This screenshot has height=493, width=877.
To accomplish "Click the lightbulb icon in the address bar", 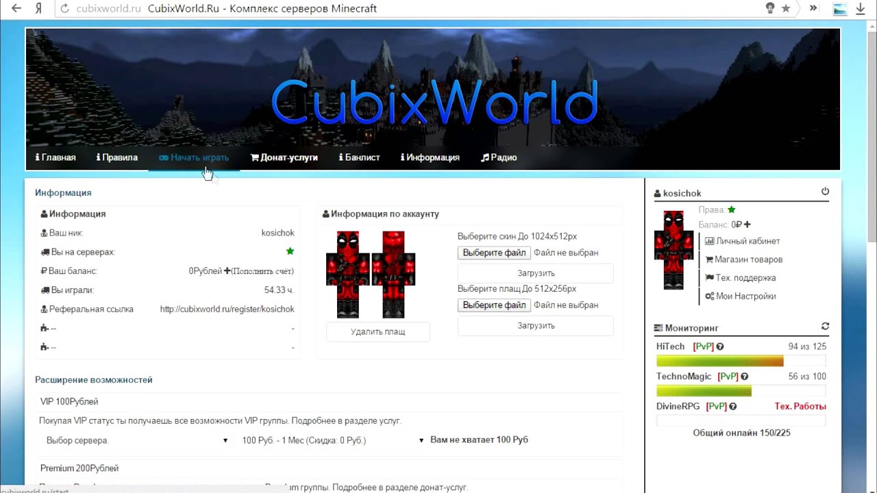I will point(770,8).
